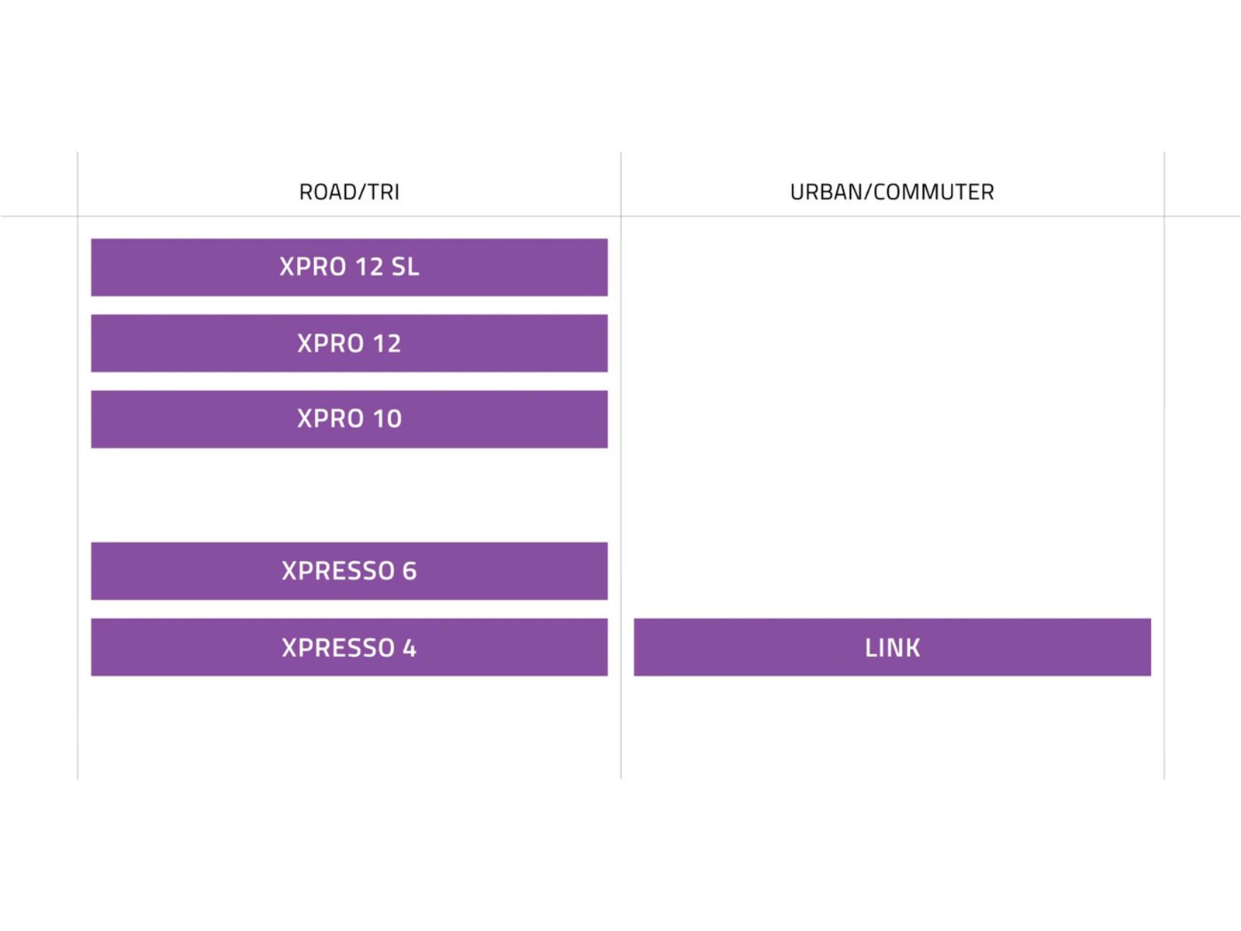This screenshot has width=1241, height=931.
Task: Open the XPRESSO 6 product bar
Action: pos(349,571)
